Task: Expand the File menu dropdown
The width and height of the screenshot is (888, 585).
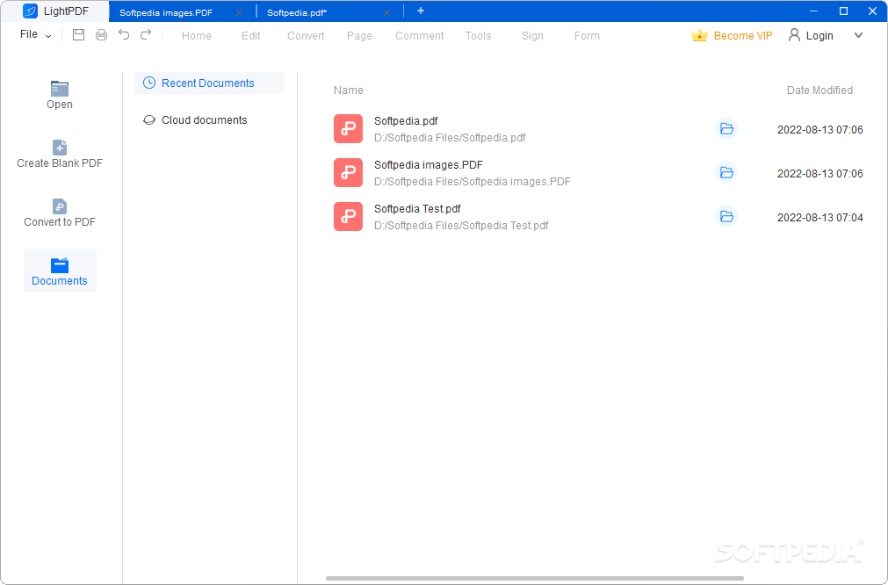Action: point(36,34)
